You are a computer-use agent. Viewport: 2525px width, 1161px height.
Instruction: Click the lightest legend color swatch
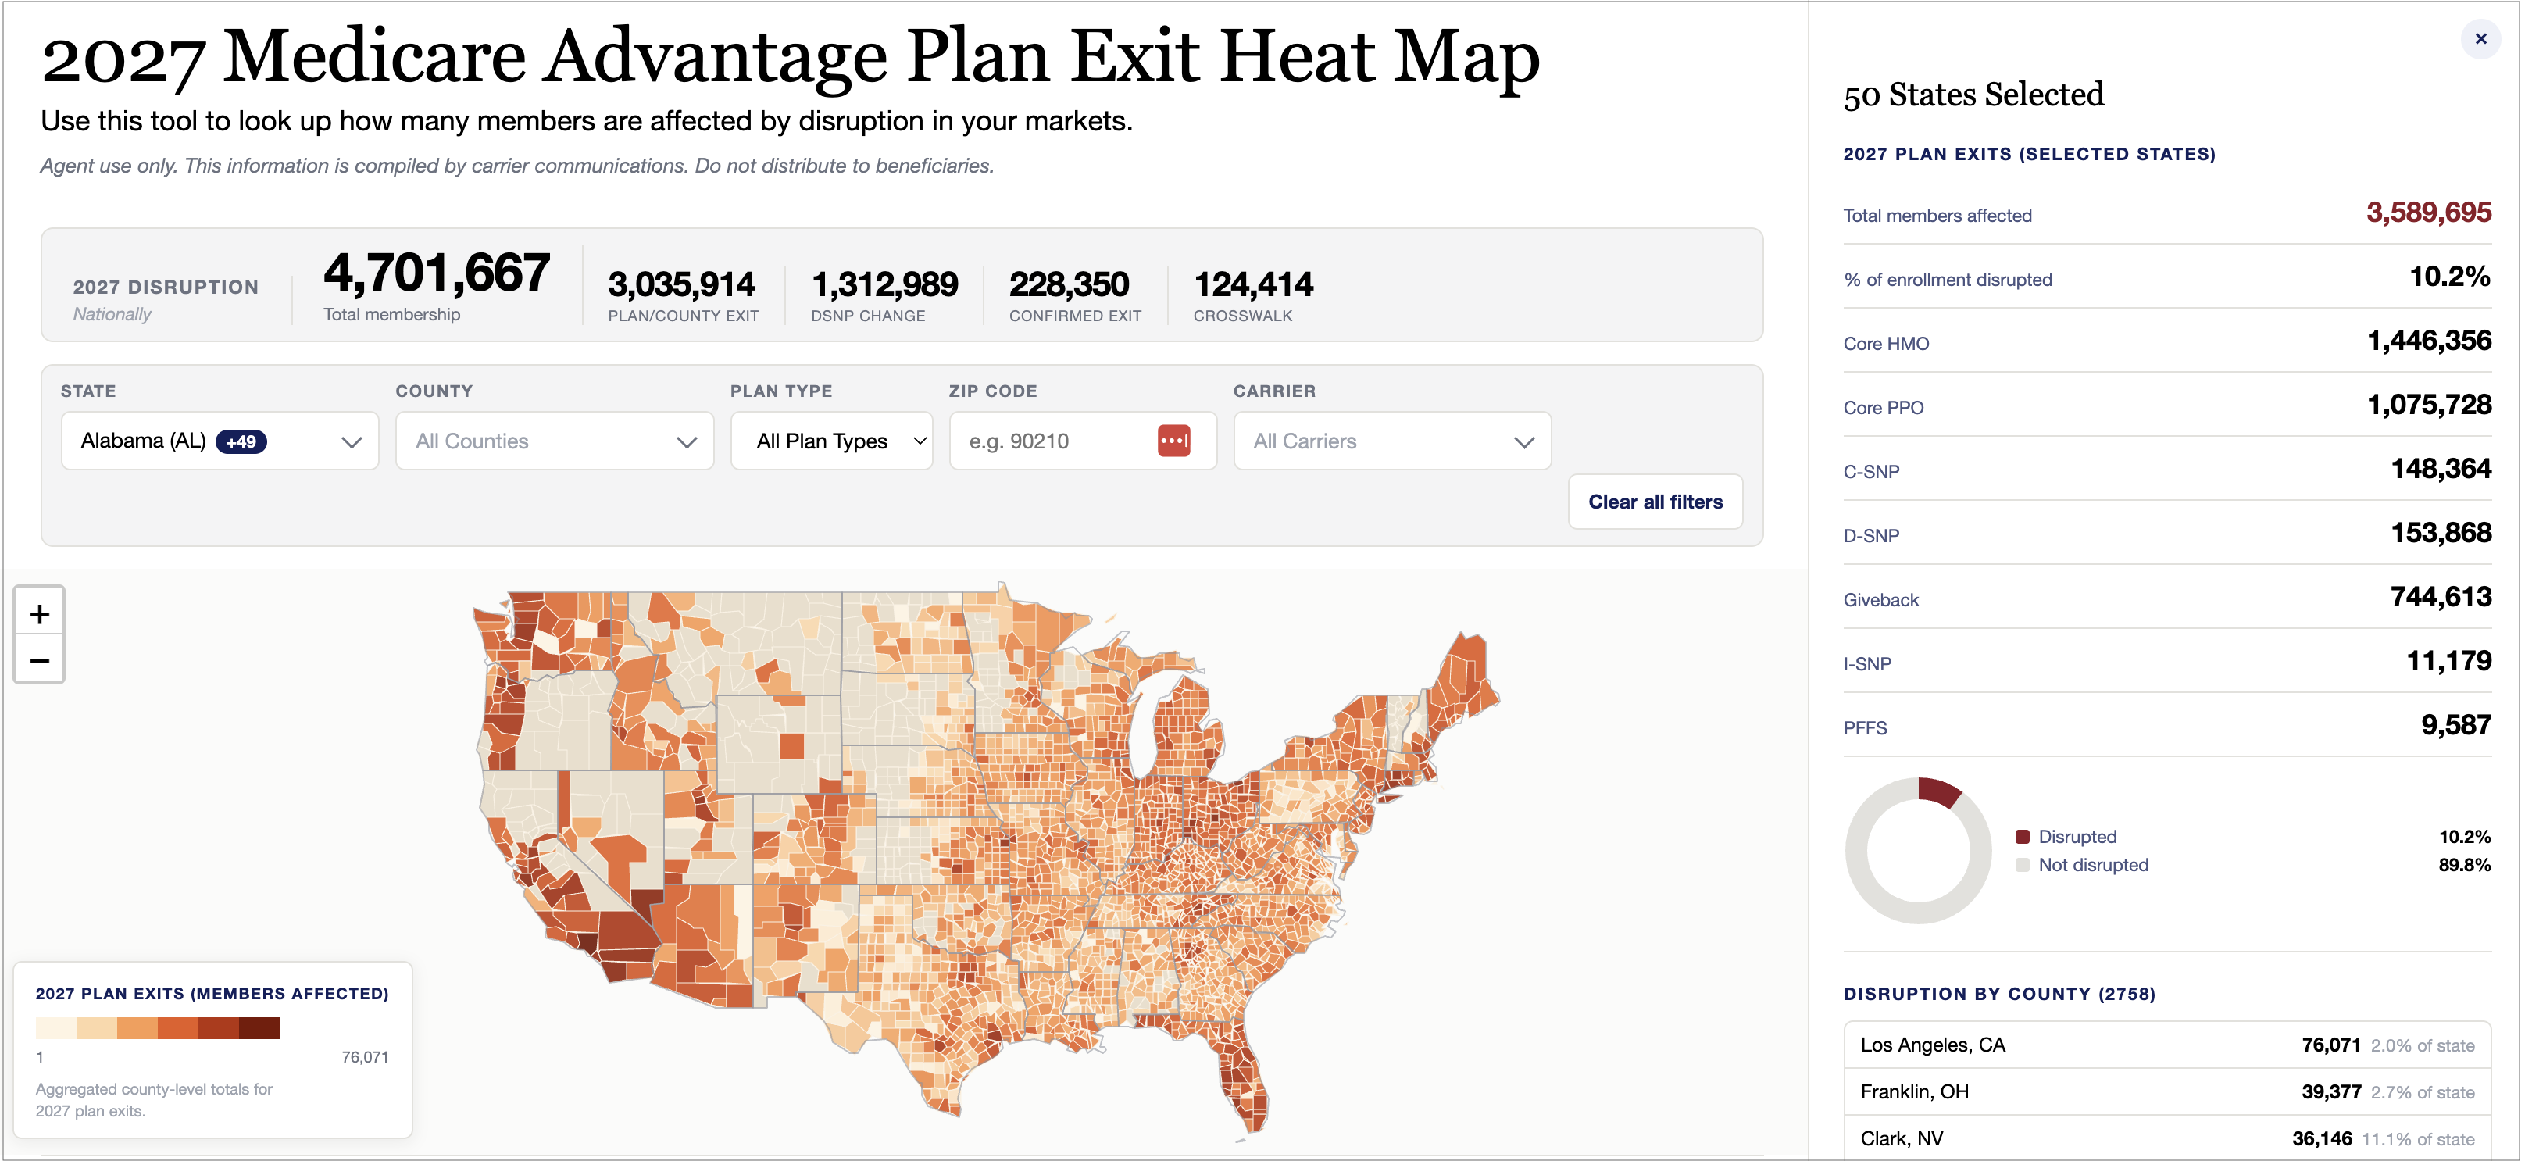pos(56,1027)
